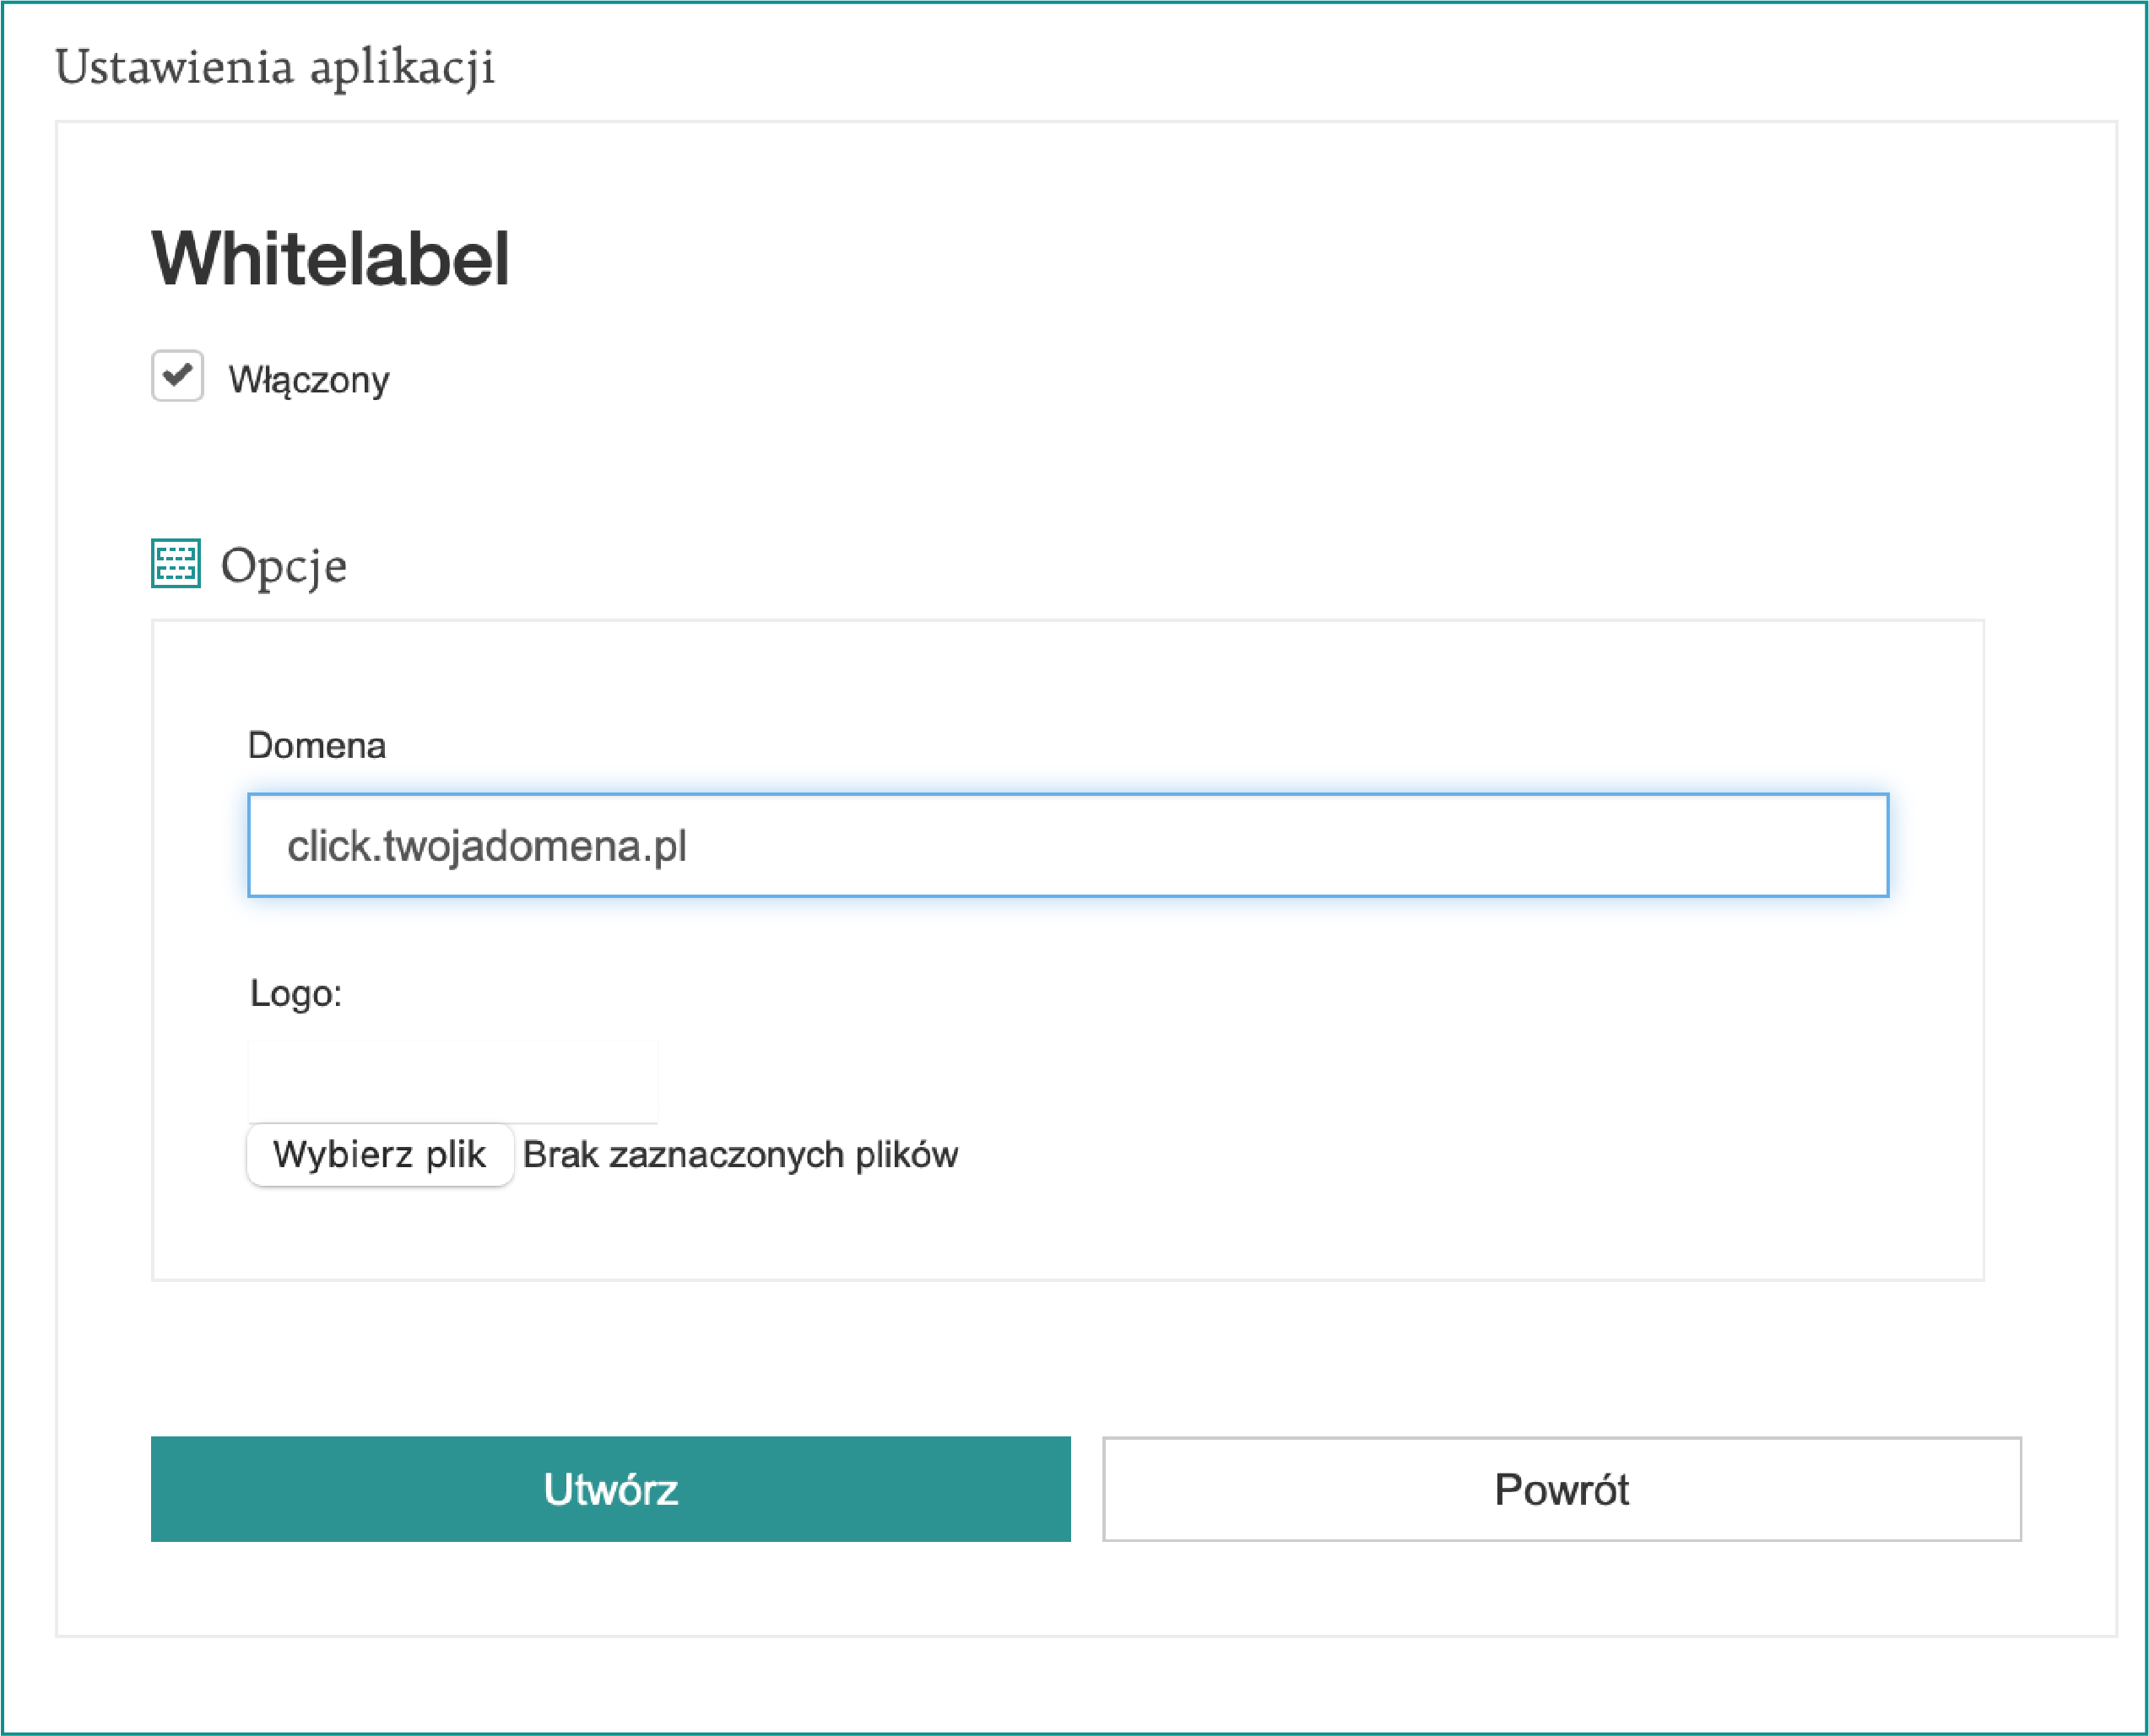Click the Opcje grid icon
The image size is (2149, 1736).
[176, 563]
